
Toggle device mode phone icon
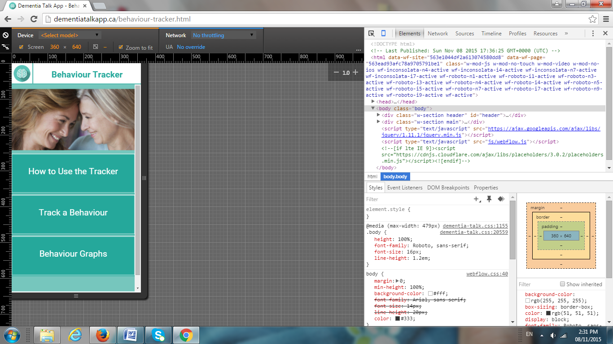tap(383, 34)
